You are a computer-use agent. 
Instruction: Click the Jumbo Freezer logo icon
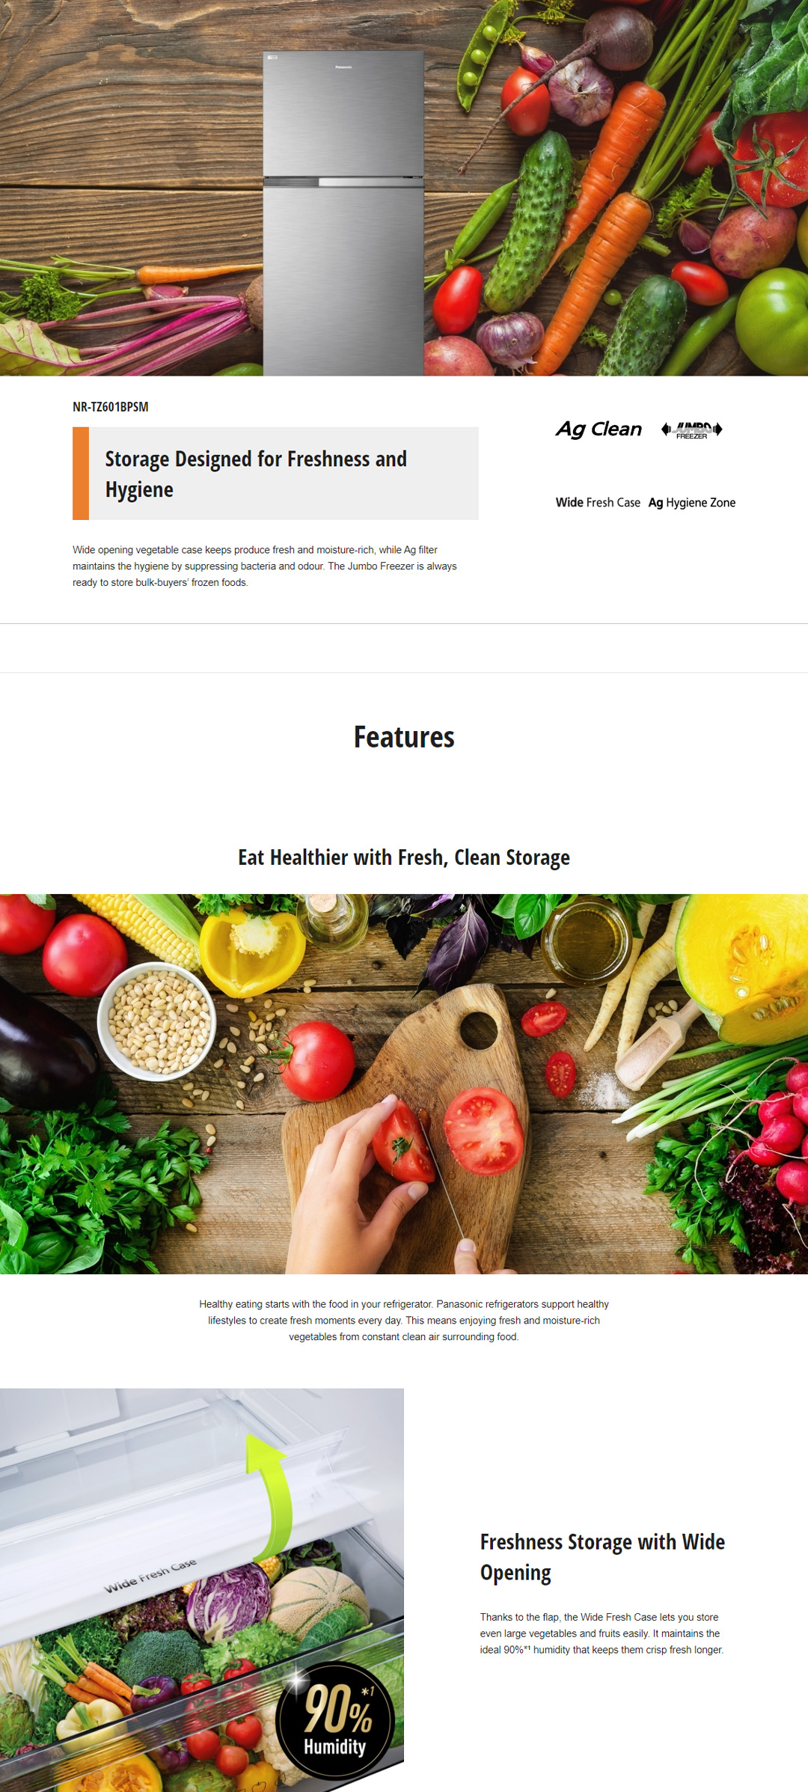pyautogui.click(x=692, y=429)
